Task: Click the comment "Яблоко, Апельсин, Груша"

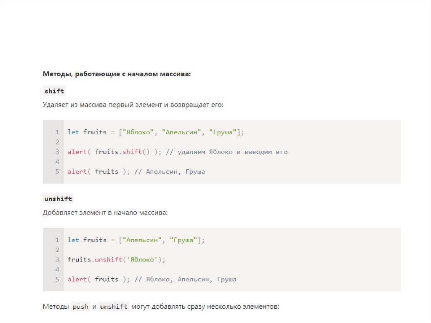Action: point(191,279)
